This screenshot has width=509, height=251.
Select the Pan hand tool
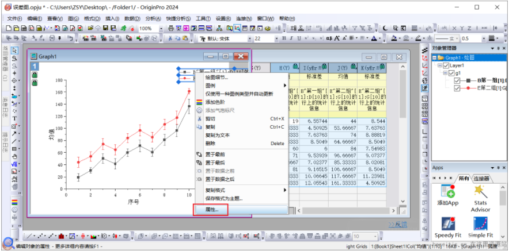pyautogui.click(x=14, y=156)
